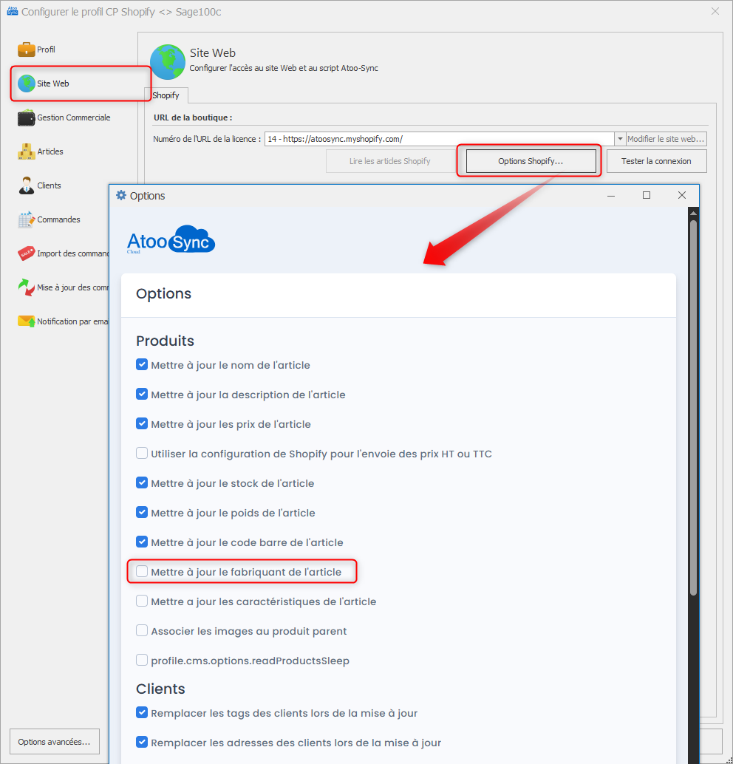Open Notification par email envelope icon
The image size is (733, 764).
(x=27, y=321)
